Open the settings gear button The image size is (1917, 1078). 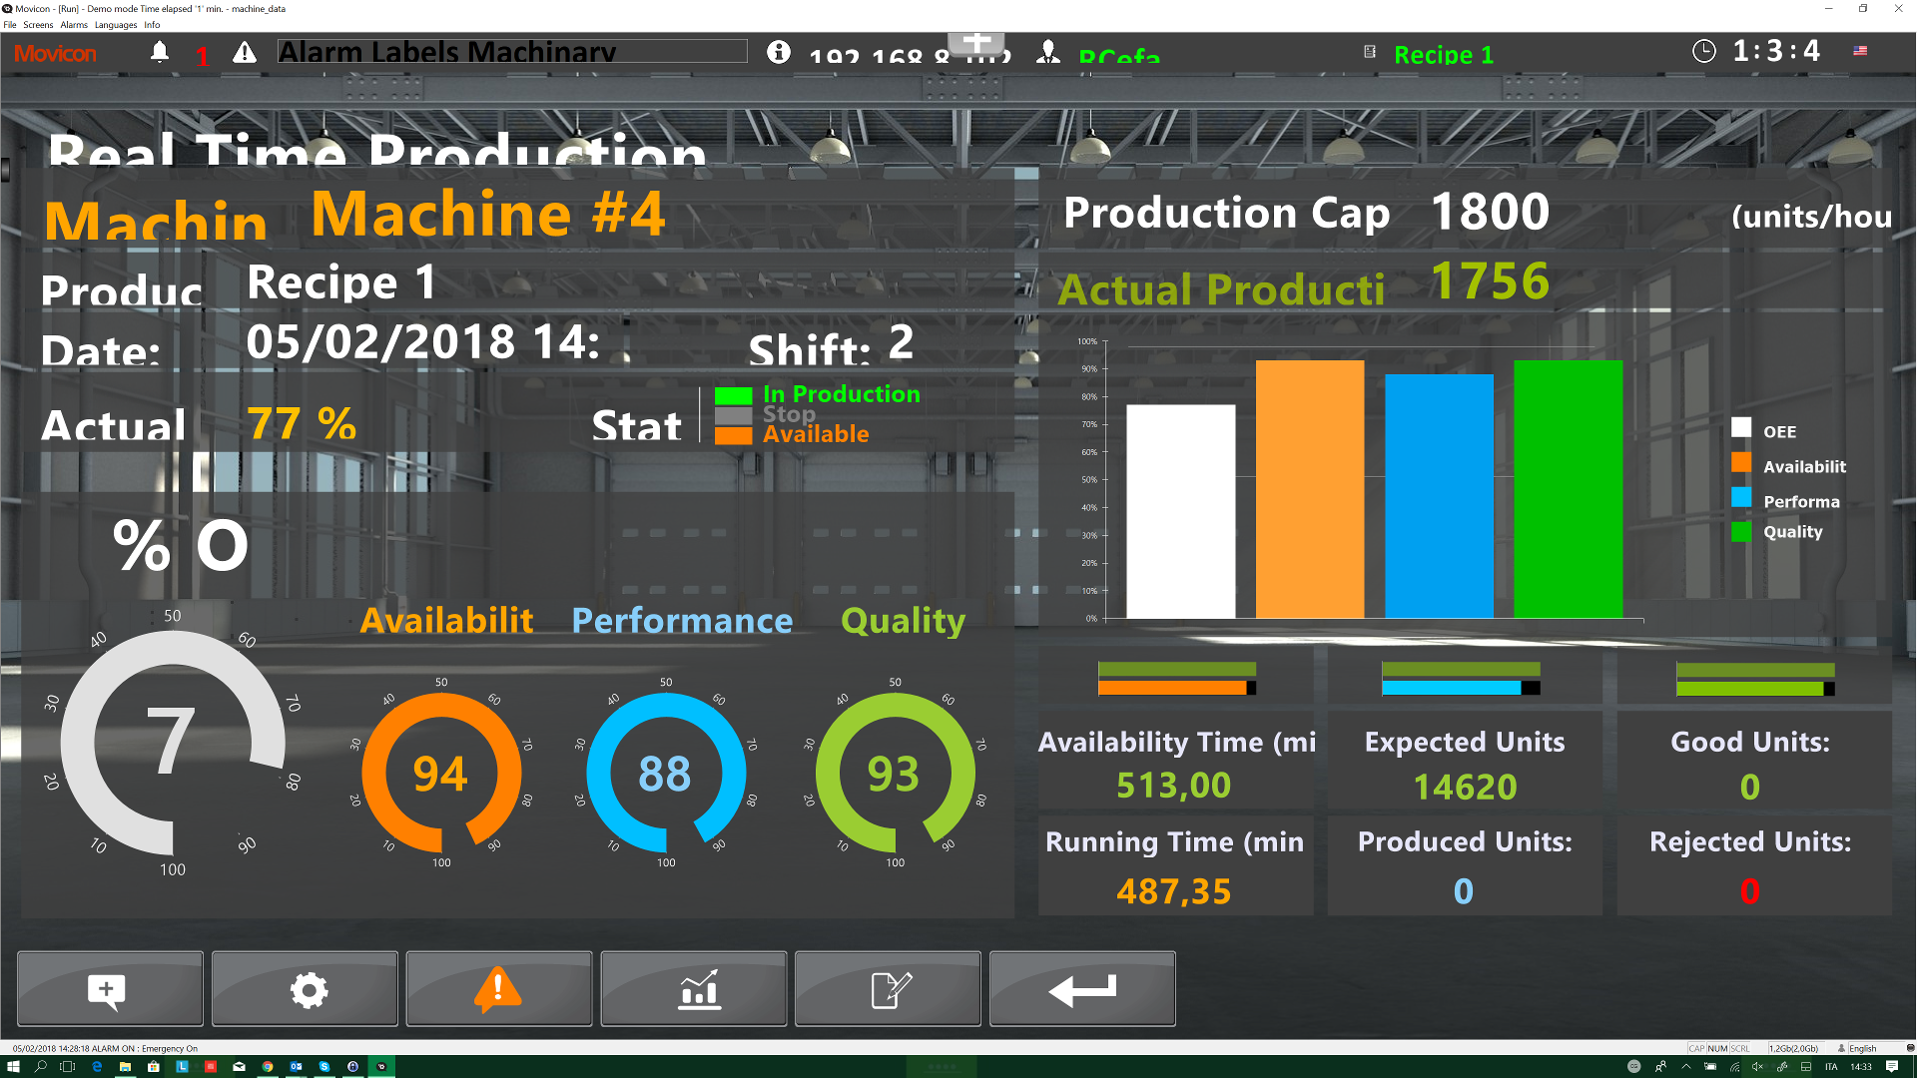(x=305, y=989)
